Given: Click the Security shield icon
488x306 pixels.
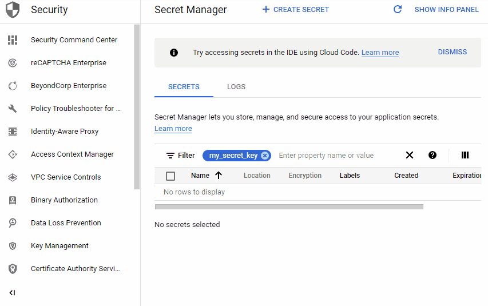Looking at the screenshot, I should [13, 10].
